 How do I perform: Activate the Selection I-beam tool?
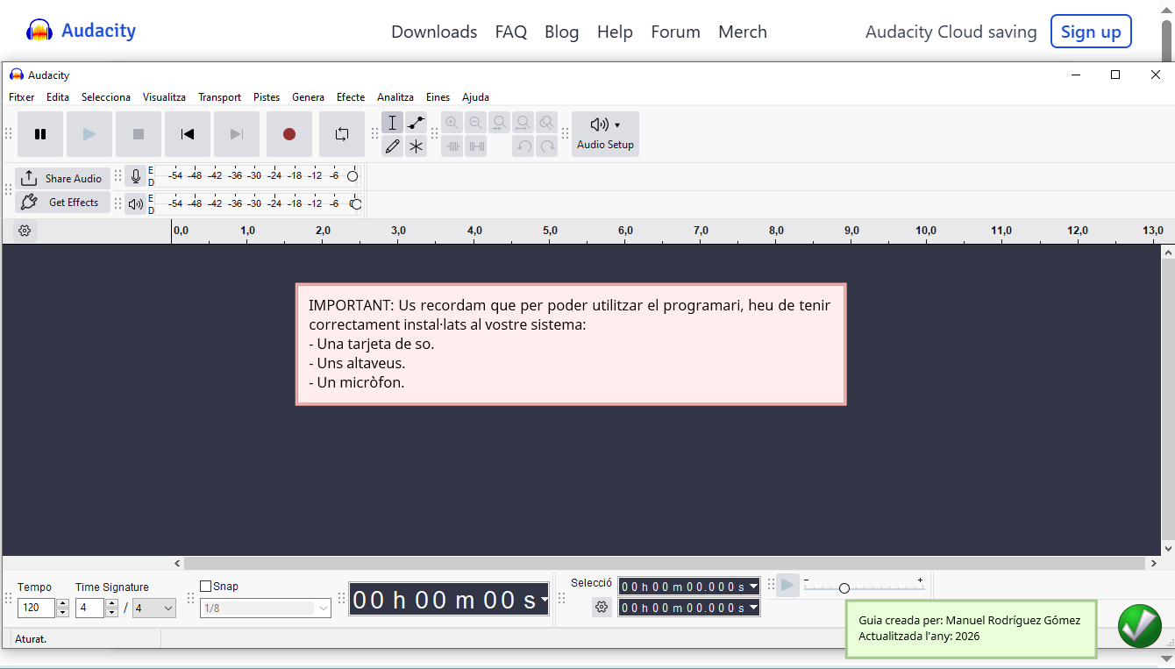(x=392, y=123)
